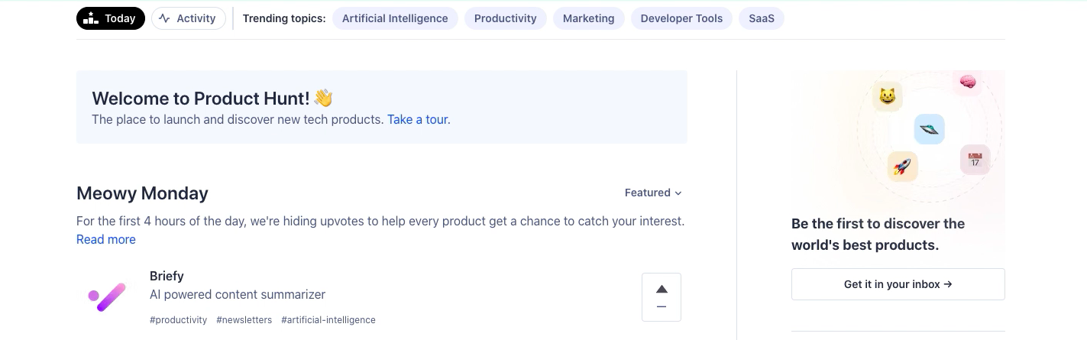Select the Marketing trending topic
This screenshot has width=1087, height=340.
click(588, 18)
